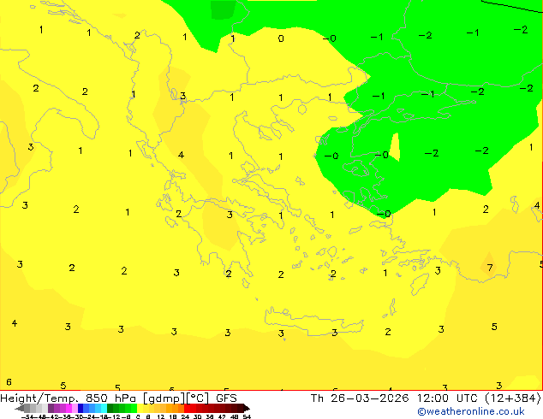Pick the dark blue legend swatch near -30
The image size is (543, 419).
pyautogui.click(x=81, y=408)
